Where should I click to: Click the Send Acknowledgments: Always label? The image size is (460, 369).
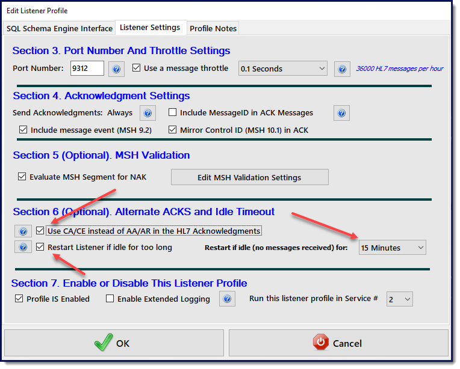72,113
